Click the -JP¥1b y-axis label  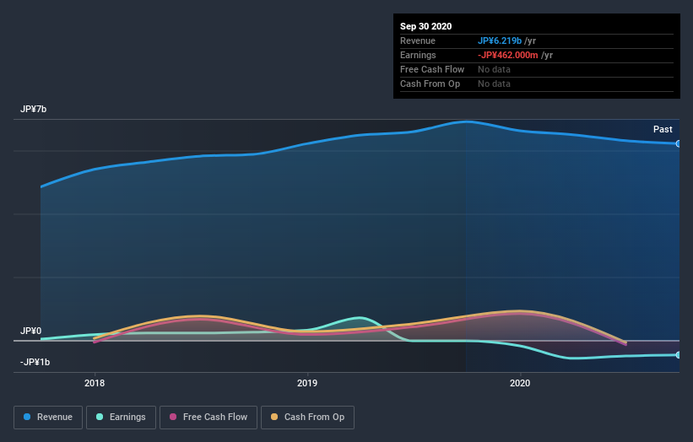pos(35,362)
